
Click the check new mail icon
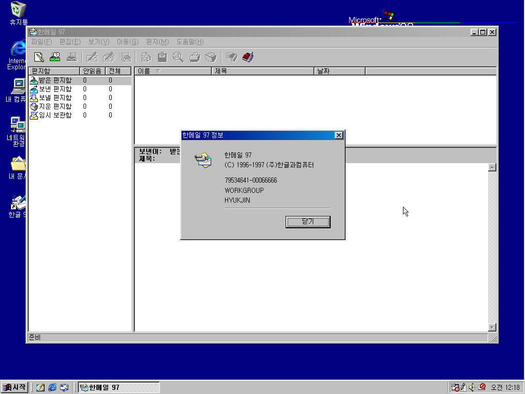pyautogui.click(x=55, y=57)
